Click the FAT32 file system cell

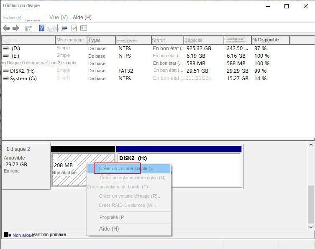[126, 71]
